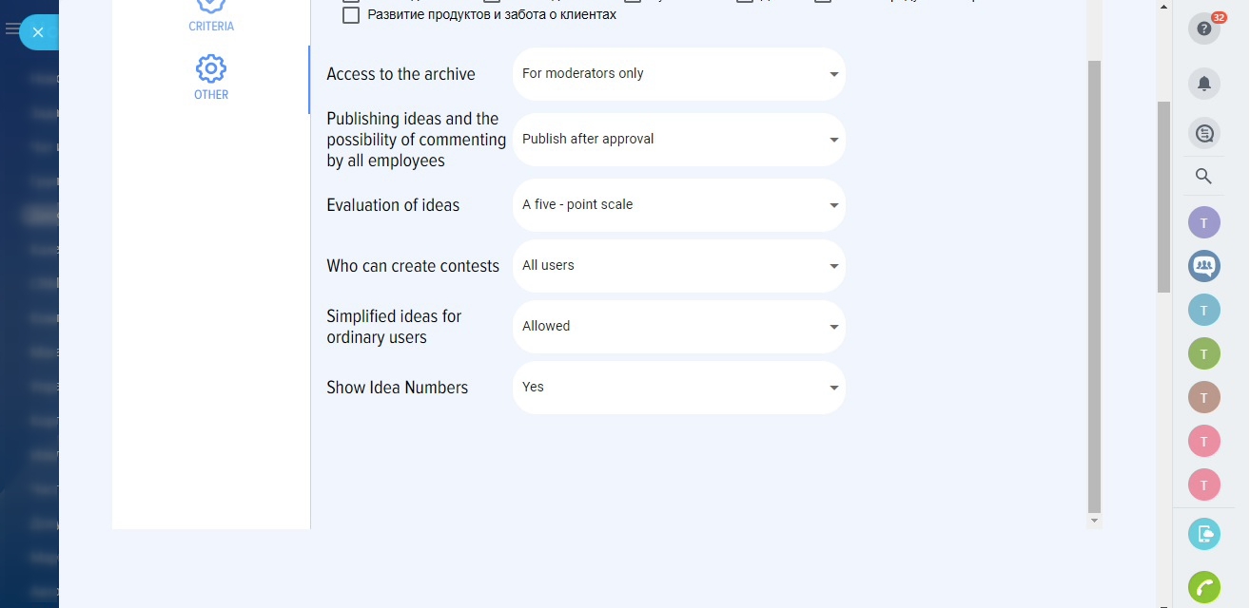Change the 'Evaluation of ideas' scale dropdown
The height and width of the screenshot is (608, 1250).
(x=678, y=205)
